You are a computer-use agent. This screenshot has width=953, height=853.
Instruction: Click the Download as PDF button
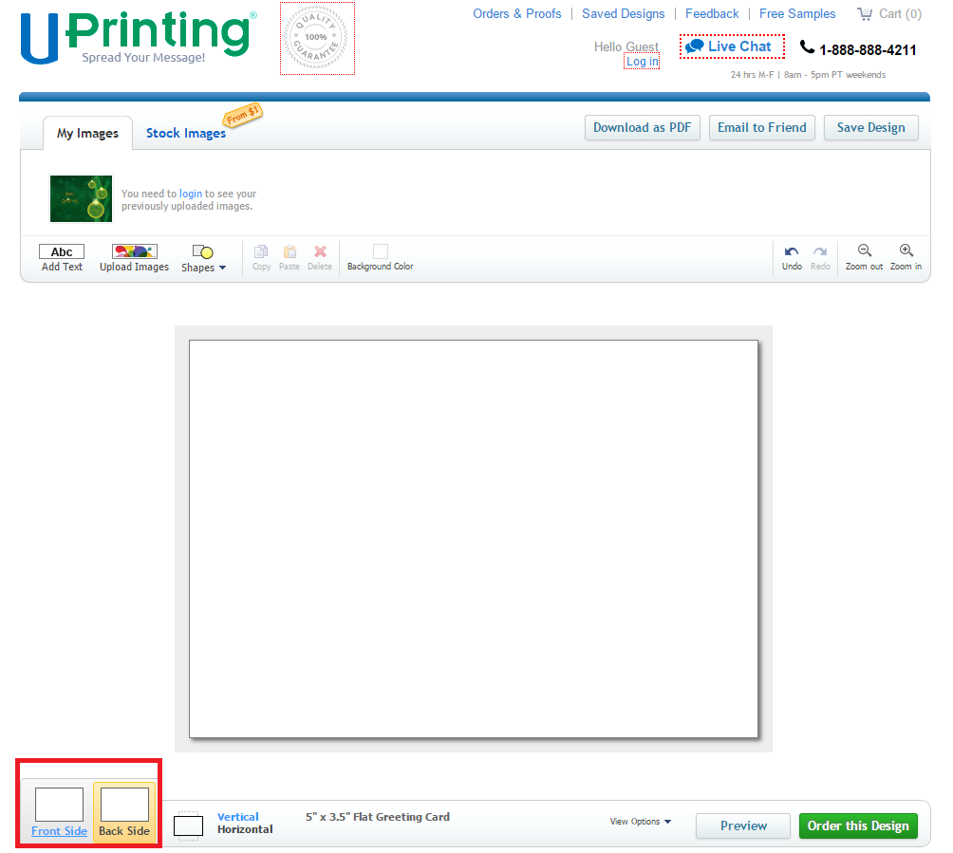(x=642, y=128)
